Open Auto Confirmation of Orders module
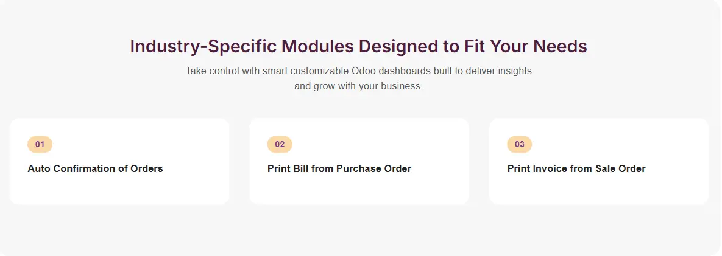The height and width of the screenshot is (256, 722). [x=95, y=168]
